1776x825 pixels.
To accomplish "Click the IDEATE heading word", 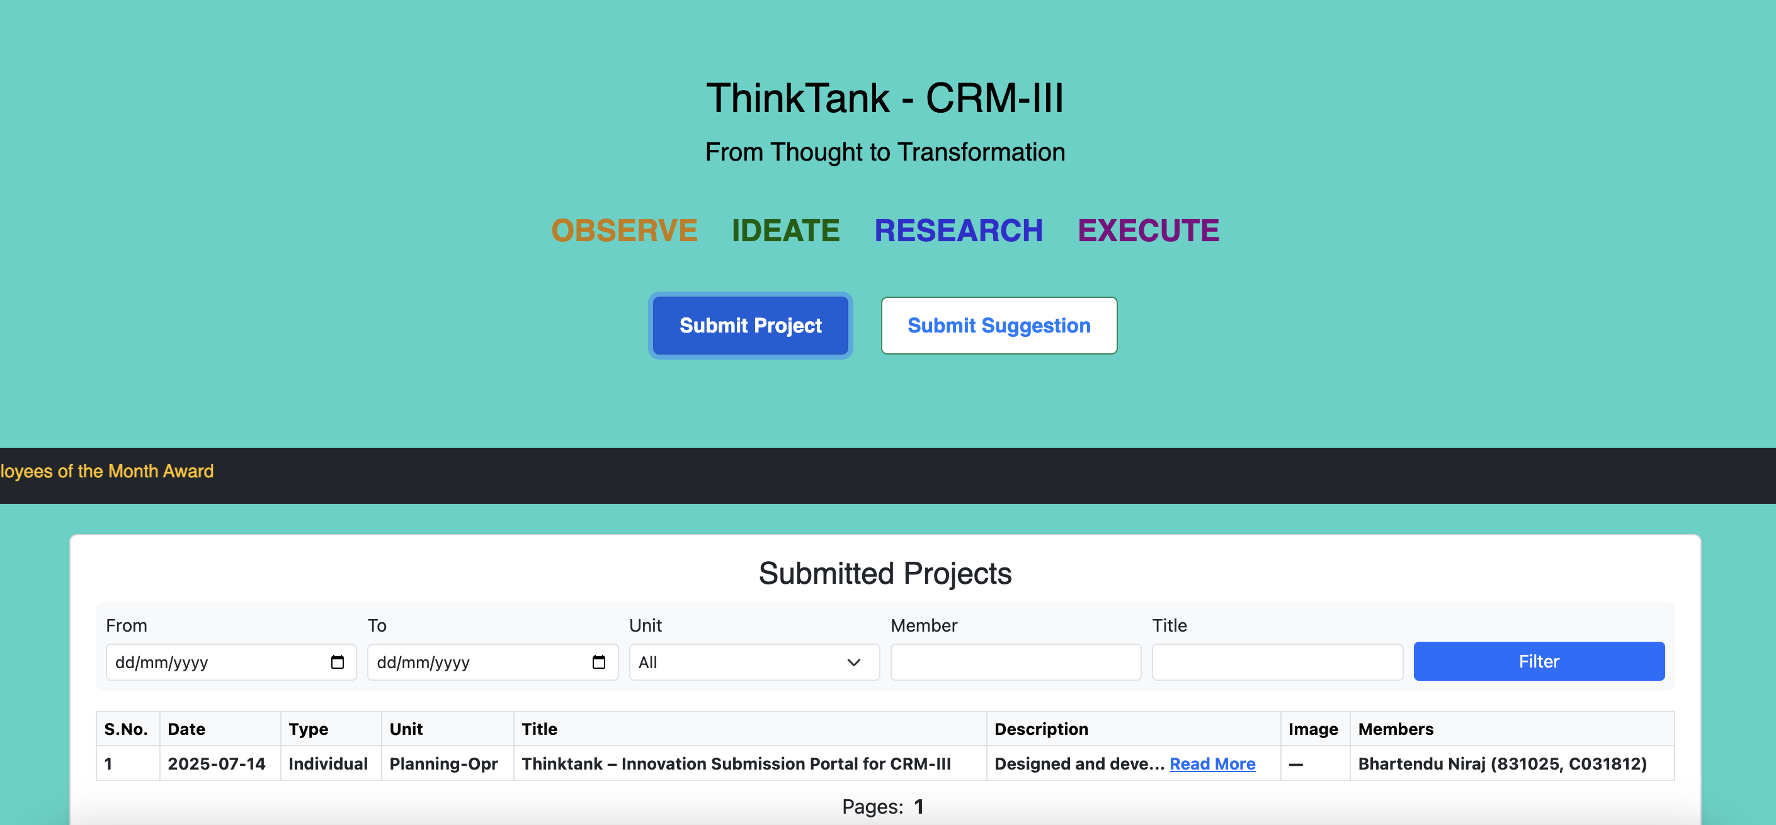I will pos(785,230).
